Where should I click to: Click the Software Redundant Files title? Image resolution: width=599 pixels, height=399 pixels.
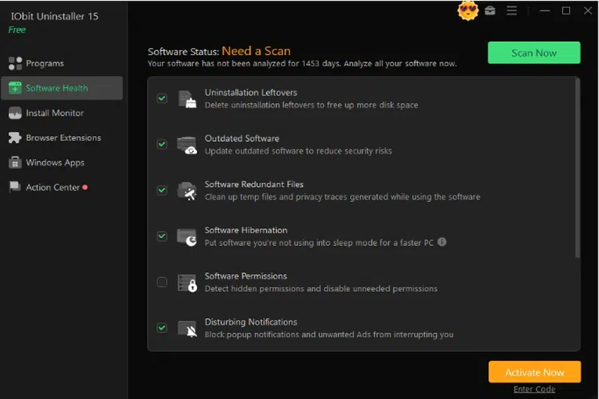coord(254,184)
